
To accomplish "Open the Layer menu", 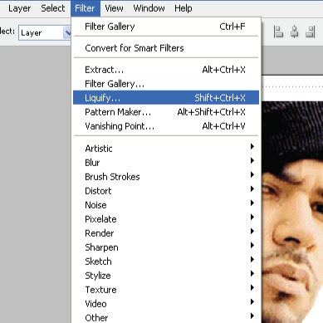I will 19,8.
